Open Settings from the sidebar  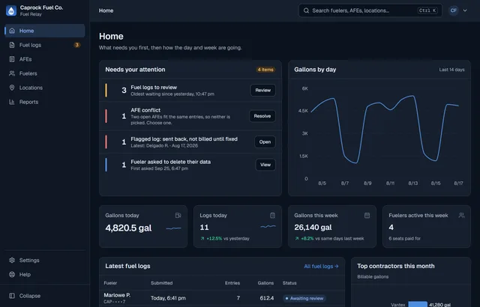coord(45,260)
